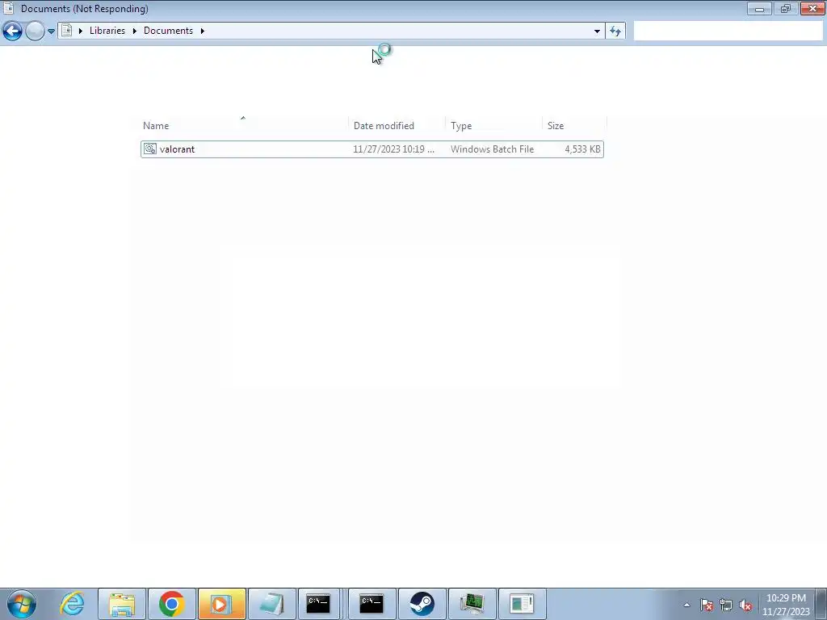Click Show desktop button at taskbar end

[x=821, y=604]
